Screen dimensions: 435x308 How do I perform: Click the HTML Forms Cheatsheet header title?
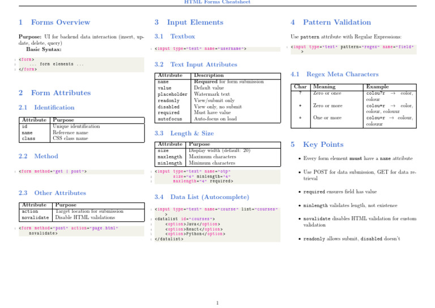[217, 2]
